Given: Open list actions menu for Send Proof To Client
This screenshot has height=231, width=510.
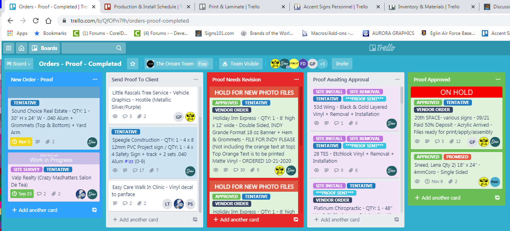Looking at the screenshot, I should click(x=196, y=79).
